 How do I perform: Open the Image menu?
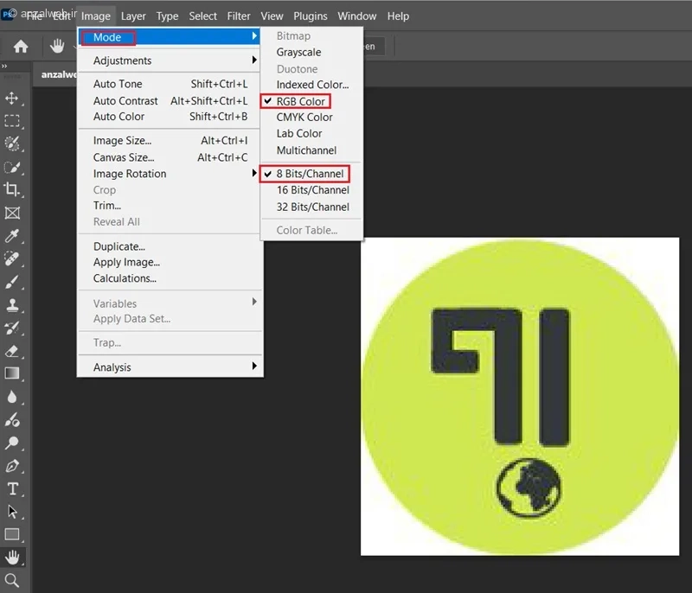click(x=96, y=16)
